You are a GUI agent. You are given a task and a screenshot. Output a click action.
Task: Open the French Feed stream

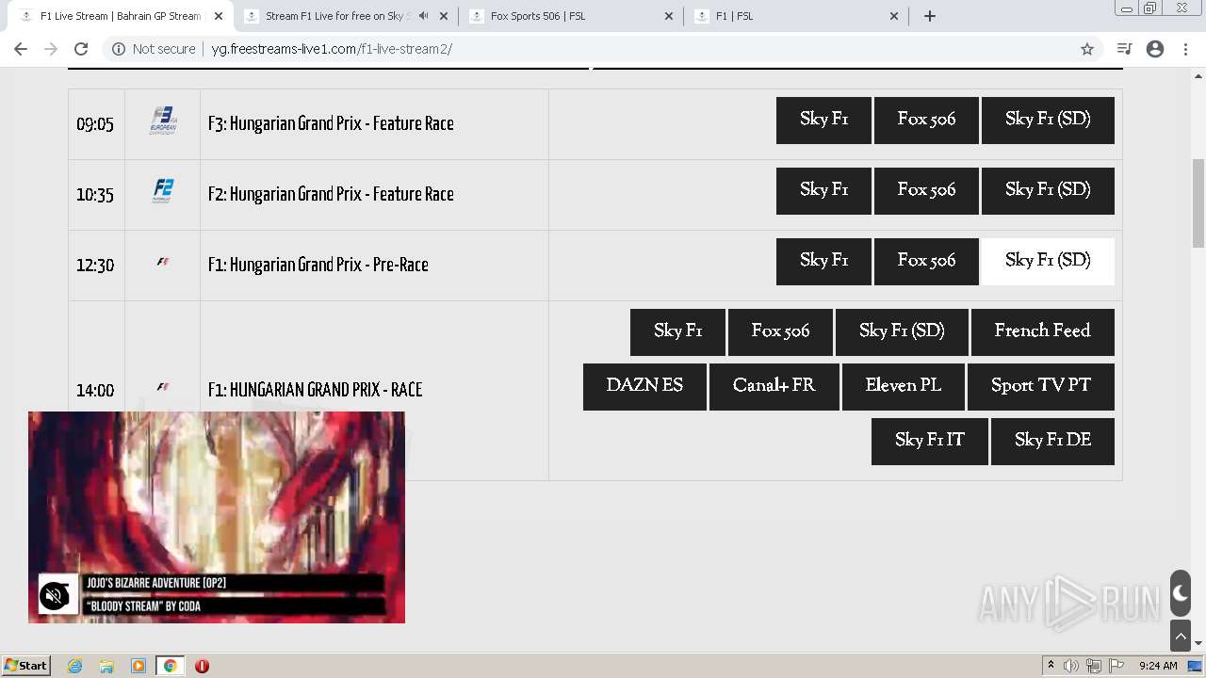(1043, 332)
